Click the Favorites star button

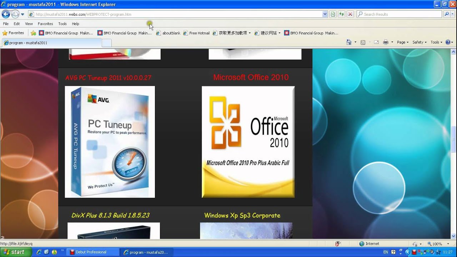click(x=13, y=33)
